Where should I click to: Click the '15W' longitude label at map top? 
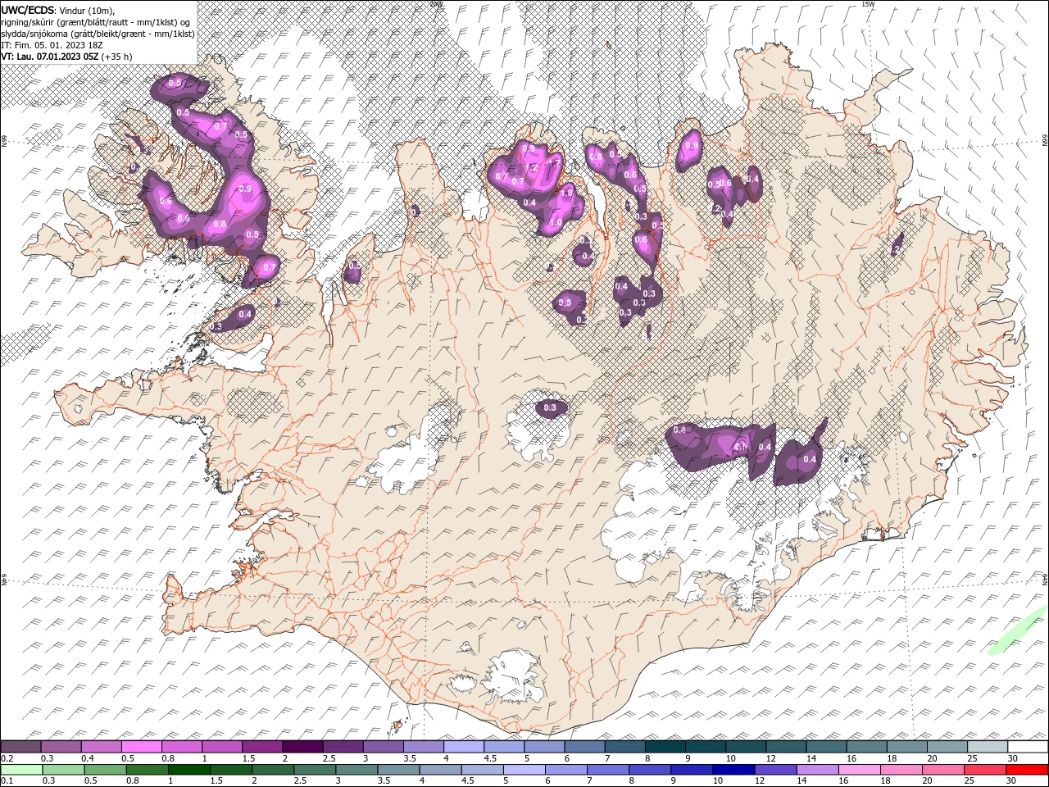868,4
